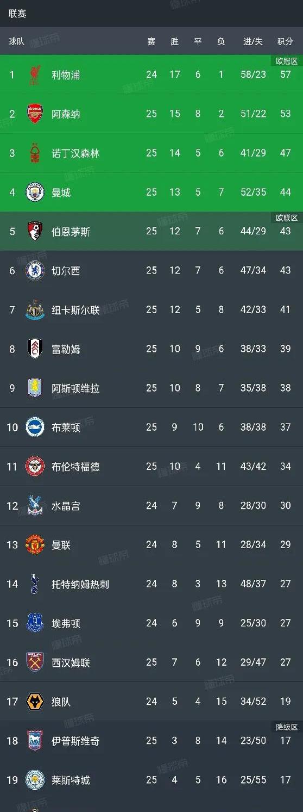Open the Newcastle United crest icon

pyautogui.click(x=35, y=310)
